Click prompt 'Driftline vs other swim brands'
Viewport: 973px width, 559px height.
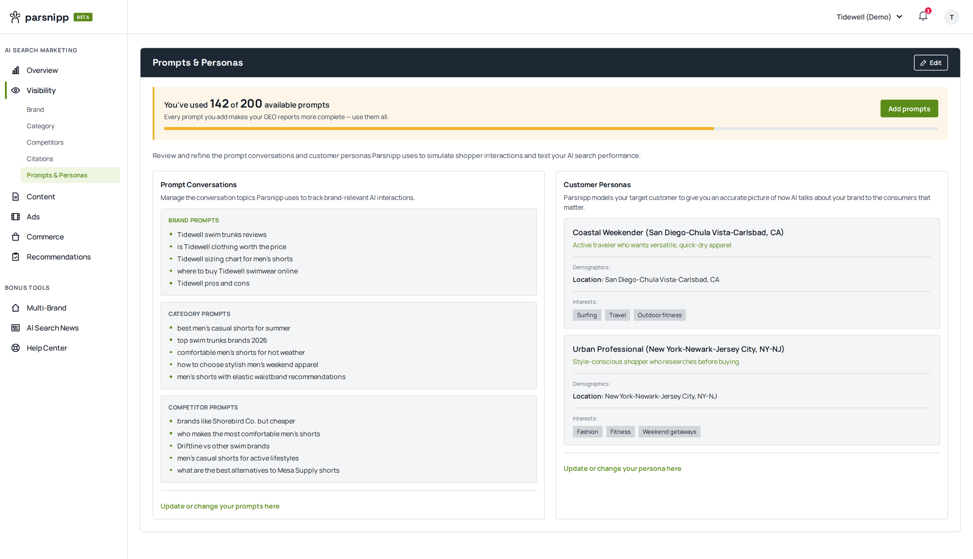point(223,446)
